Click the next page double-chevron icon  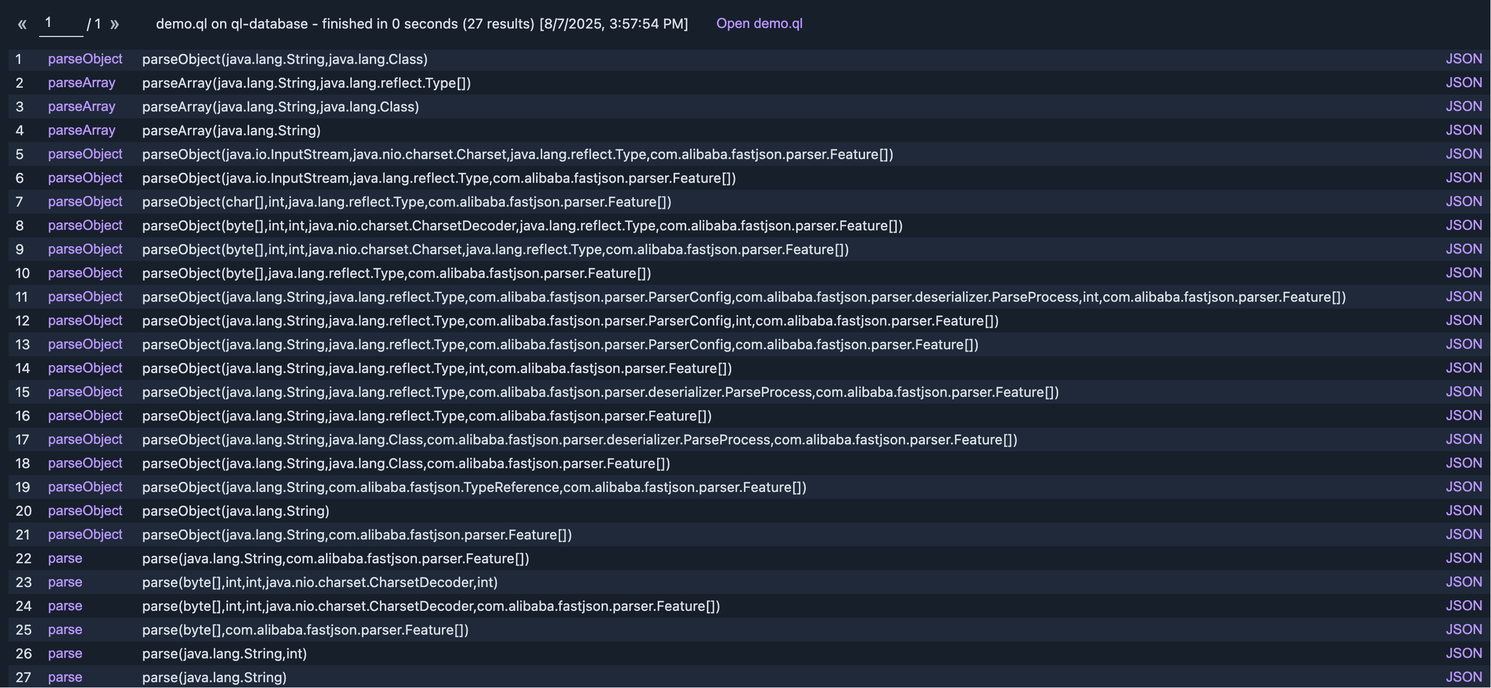coord(115,24)
